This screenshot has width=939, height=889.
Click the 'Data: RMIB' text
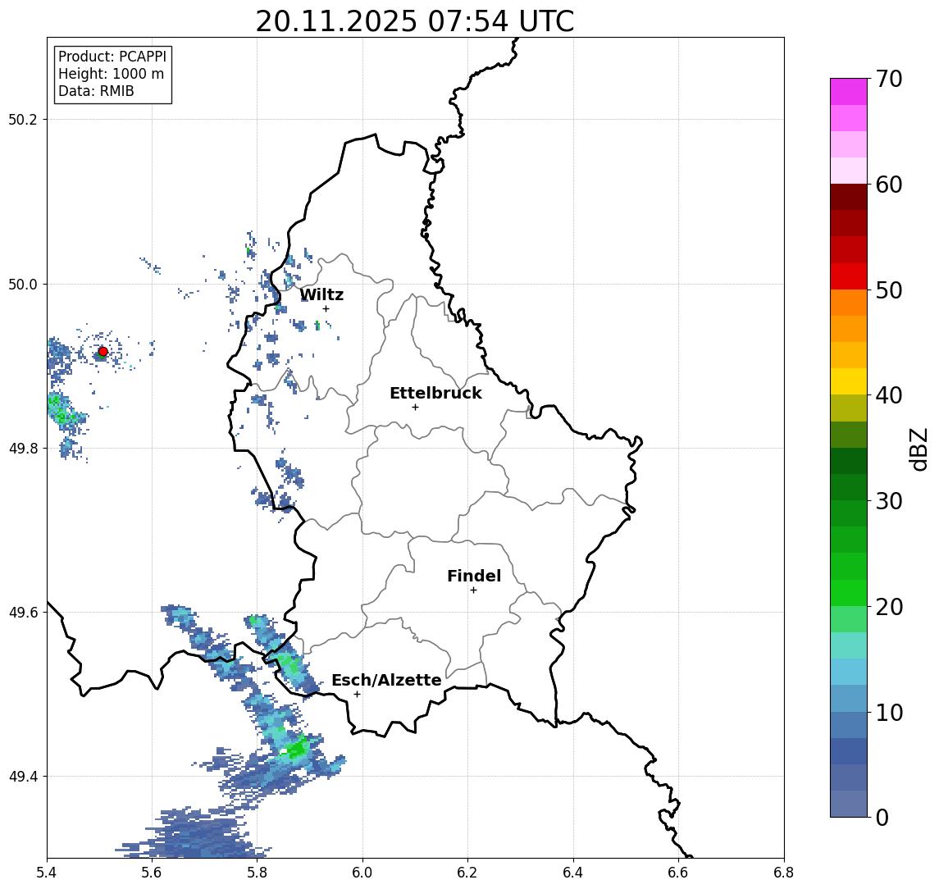point(96,91)
